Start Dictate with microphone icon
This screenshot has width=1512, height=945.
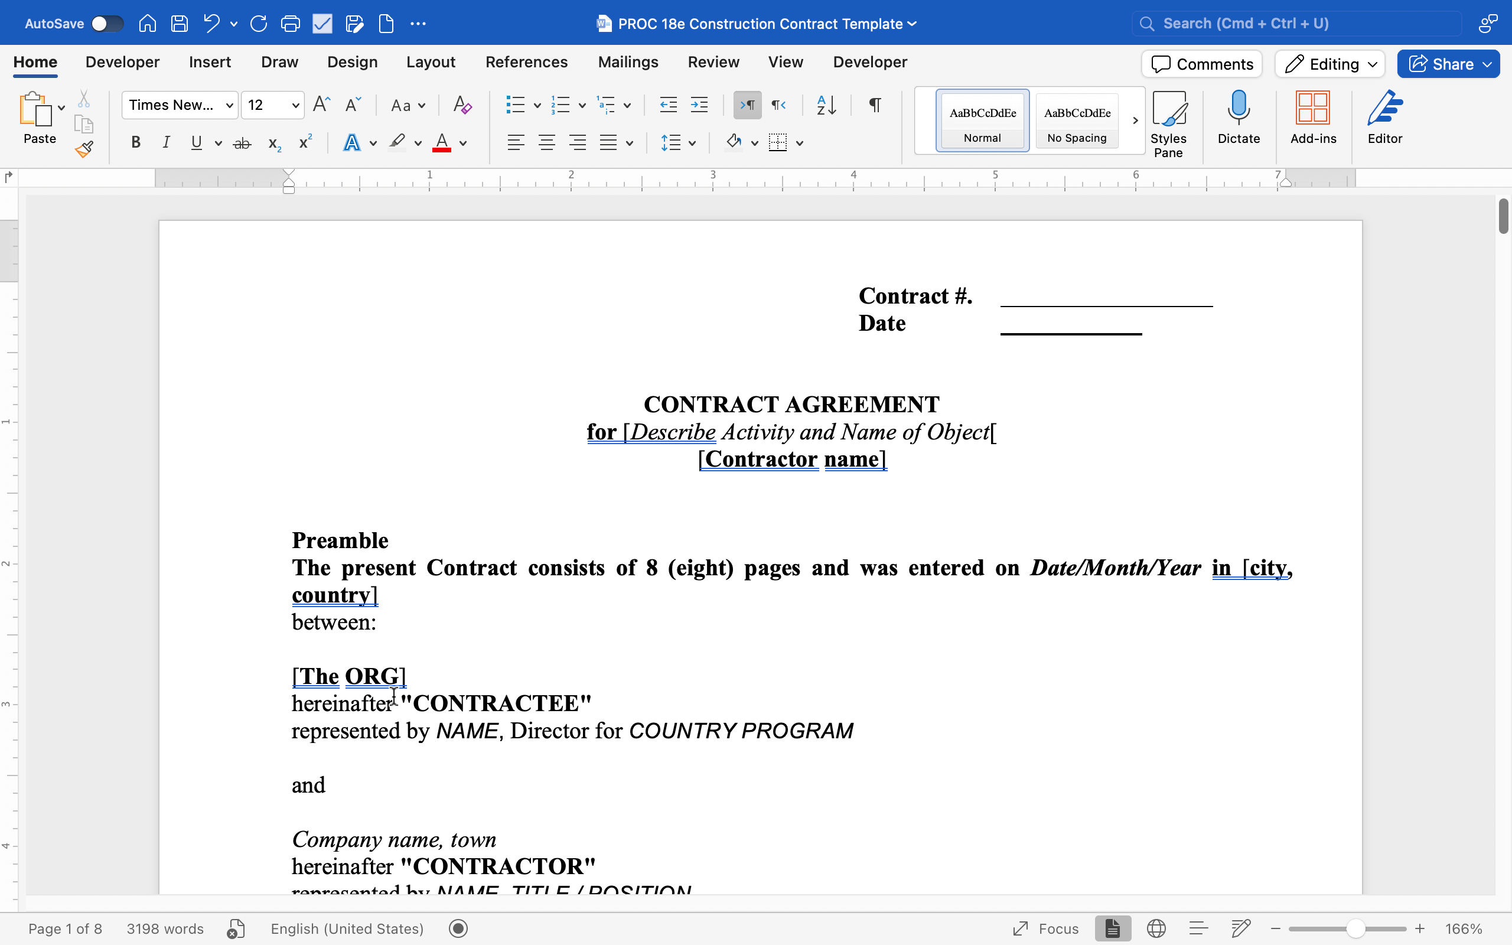pyautogui.click(x=1238, y=118)
